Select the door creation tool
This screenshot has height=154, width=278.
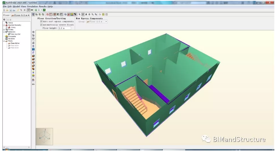click(x=33, y=53)
